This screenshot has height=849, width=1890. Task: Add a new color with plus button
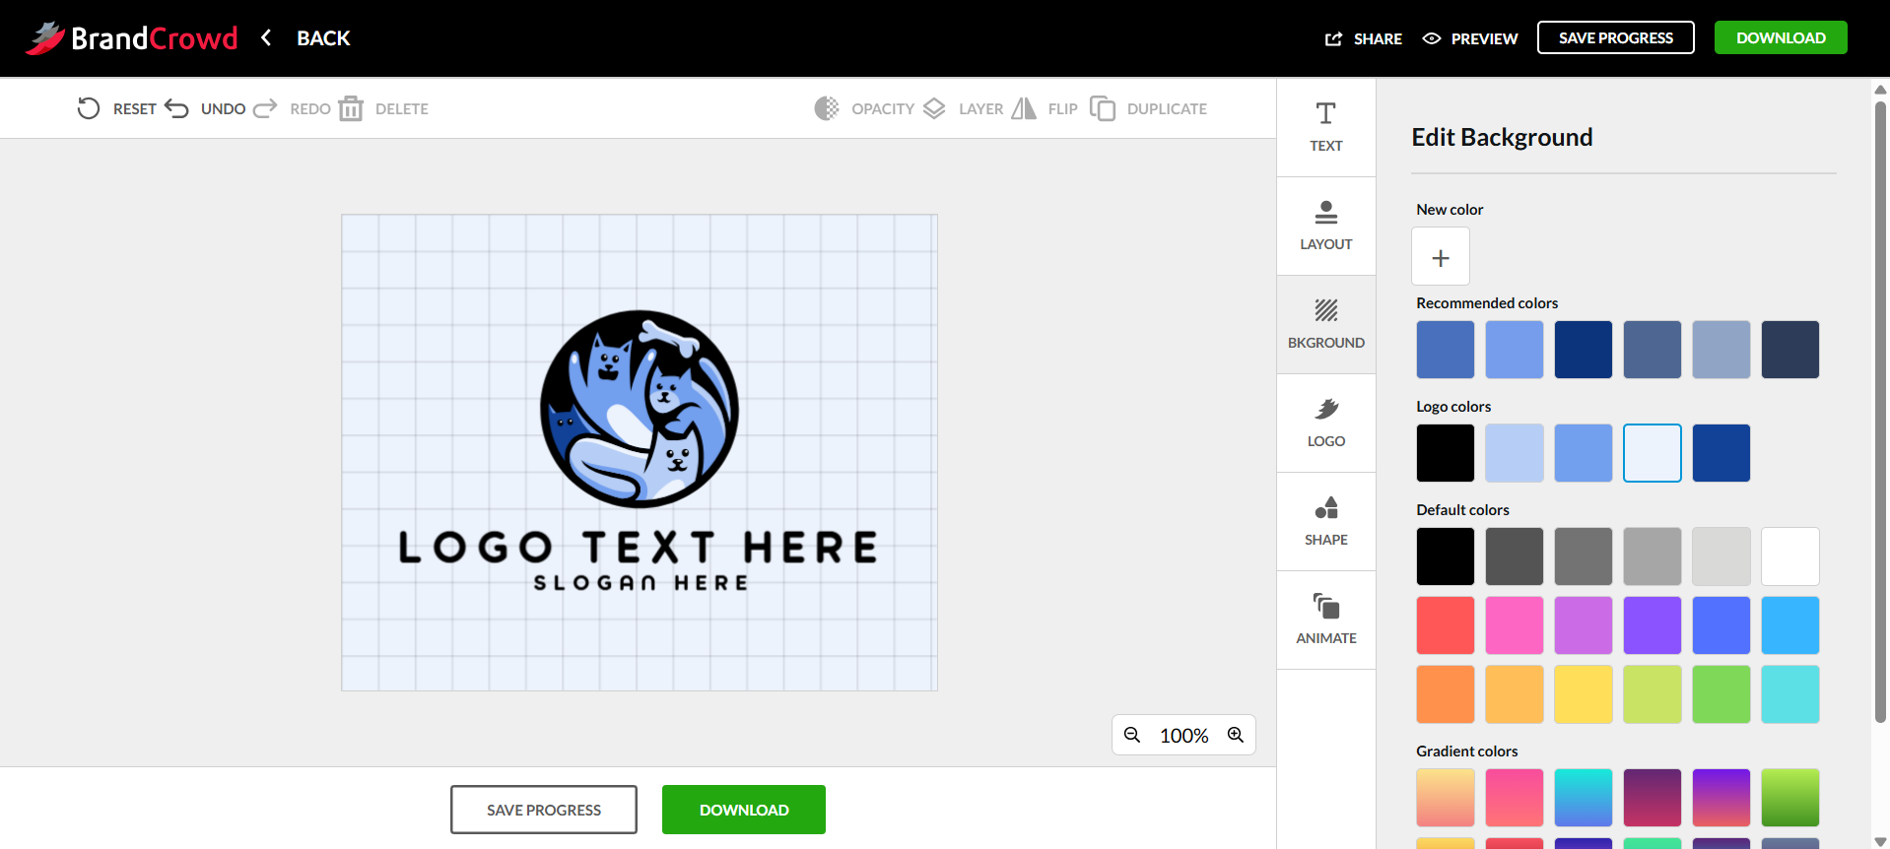[x=1441, y=256]
